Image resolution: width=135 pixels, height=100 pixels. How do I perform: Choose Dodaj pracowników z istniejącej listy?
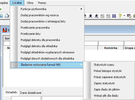tap(47, 21)
